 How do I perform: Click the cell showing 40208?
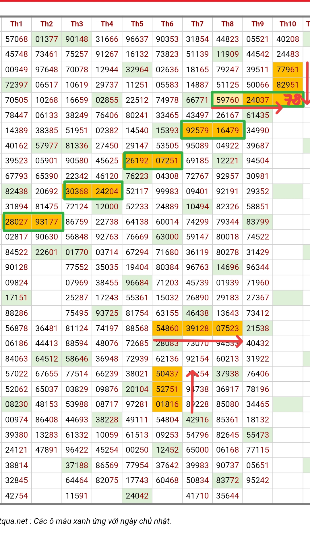[288, 39]
